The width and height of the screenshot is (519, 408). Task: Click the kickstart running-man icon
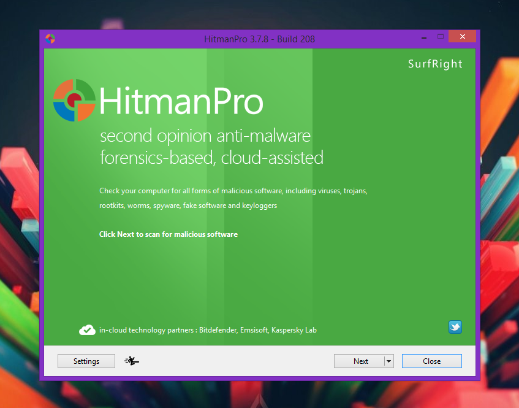click(x=132, y=361)
